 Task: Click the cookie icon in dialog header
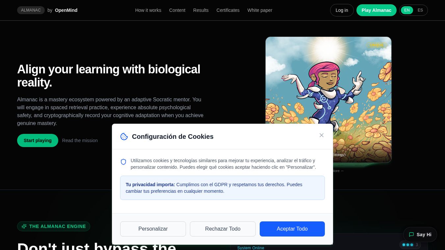tap(124, 137)
